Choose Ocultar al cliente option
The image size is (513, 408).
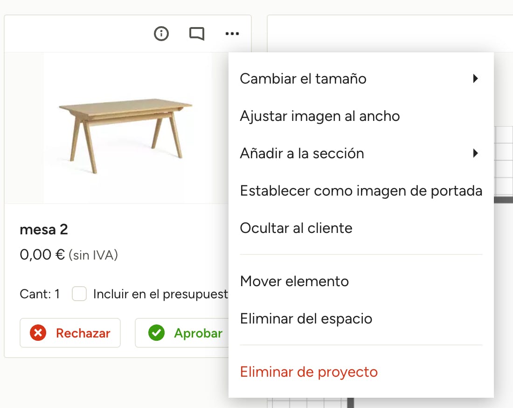(296, 228)
